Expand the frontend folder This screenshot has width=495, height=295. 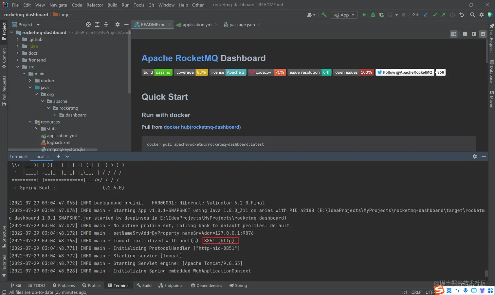click(18, 60)
